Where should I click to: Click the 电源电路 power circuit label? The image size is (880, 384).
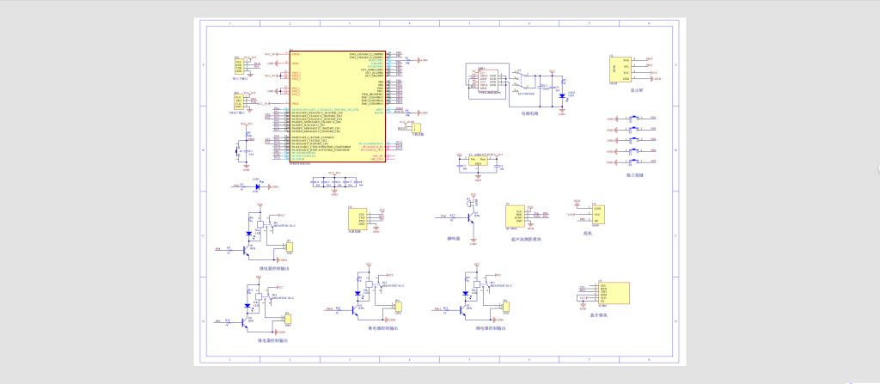coord(530,113)
